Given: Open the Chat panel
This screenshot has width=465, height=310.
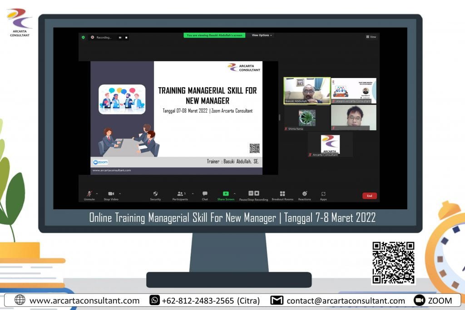Looking at the screenshot, I should click(x=205, y=194).
